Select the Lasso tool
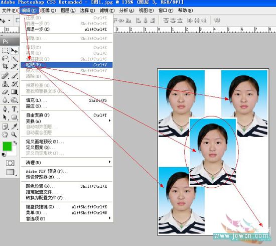The height and width of the screenshot is (246, 276). click(x=5, y=58)
